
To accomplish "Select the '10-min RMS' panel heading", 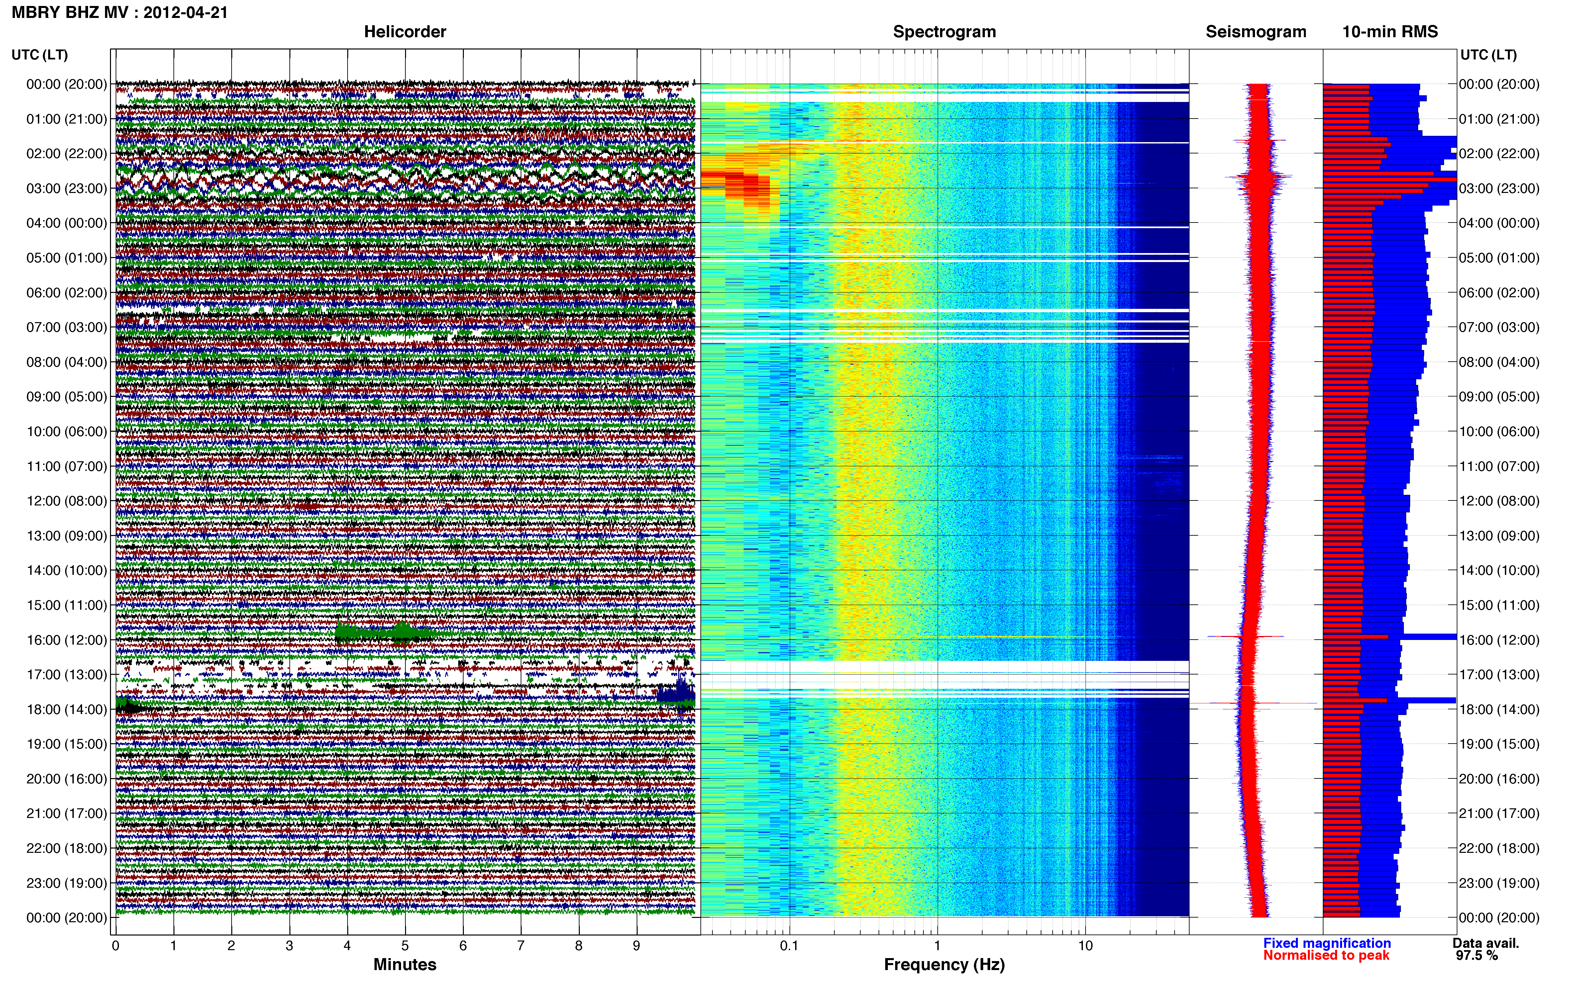I will 1390,32.
